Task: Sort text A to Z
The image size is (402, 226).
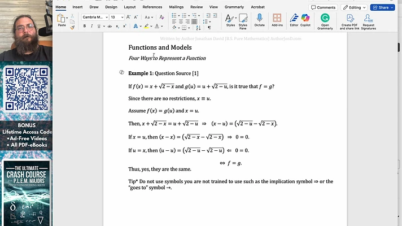Action: [198, 28]
